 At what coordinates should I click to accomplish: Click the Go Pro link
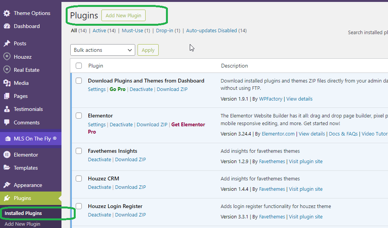click(118, 89)
